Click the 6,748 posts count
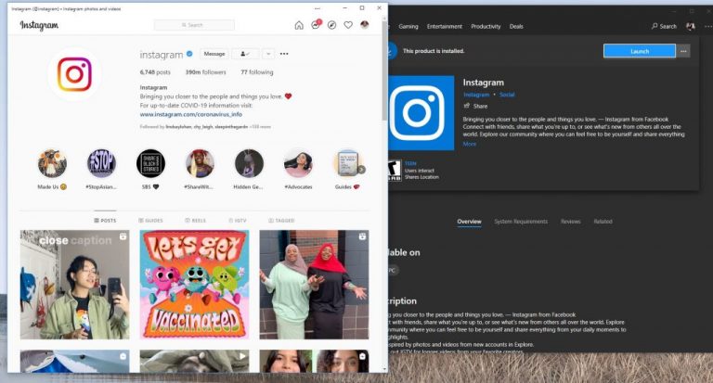Image resolution: width=713 pixels, height=383 pixels. (155, 72)
